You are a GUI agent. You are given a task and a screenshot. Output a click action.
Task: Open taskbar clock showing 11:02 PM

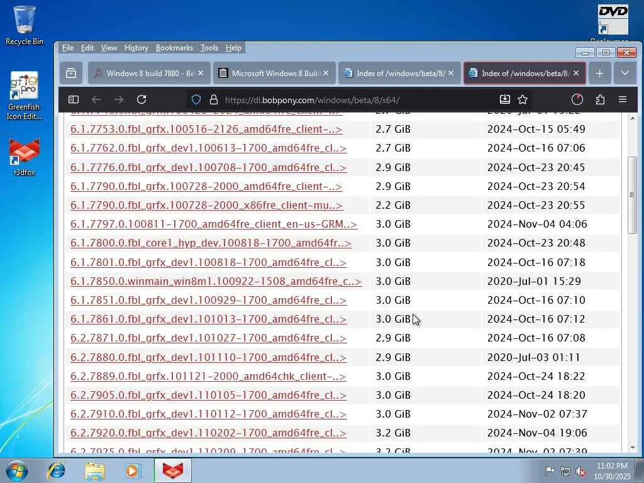612,471
